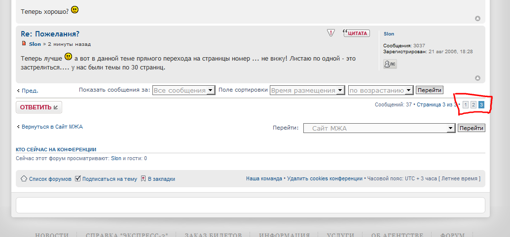This screenshot has width=510, height=237.
Task: Go to page 1 of the topic
Action: click(466, 104)
